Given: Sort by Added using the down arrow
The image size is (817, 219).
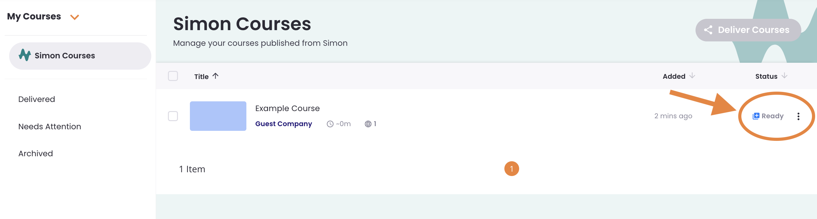Looking at the screenshot, I should pos(692,76).
